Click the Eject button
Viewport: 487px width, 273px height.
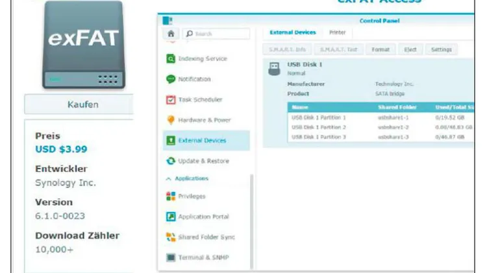[410, 50]
